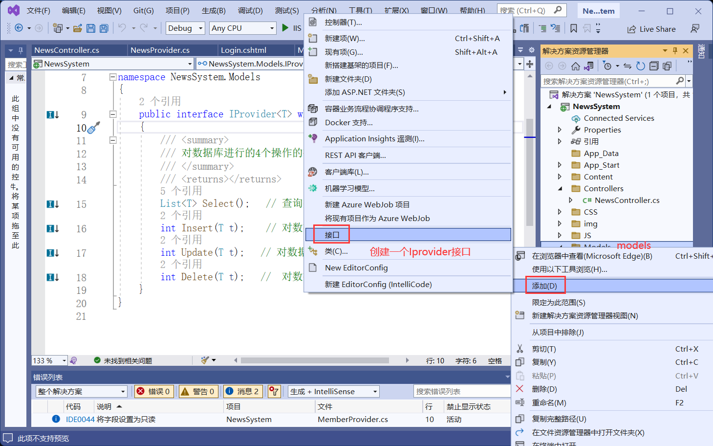Click the error list filter funnel icon
The width and height of the screenshot is (713, 446).
tap(274, 391)
